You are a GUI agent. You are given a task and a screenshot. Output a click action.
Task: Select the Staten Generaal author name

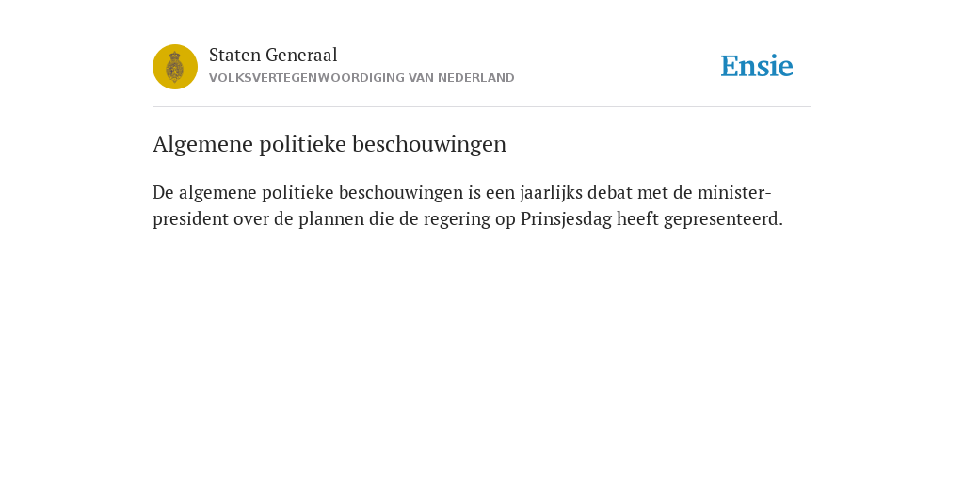(x=273, y=55)
